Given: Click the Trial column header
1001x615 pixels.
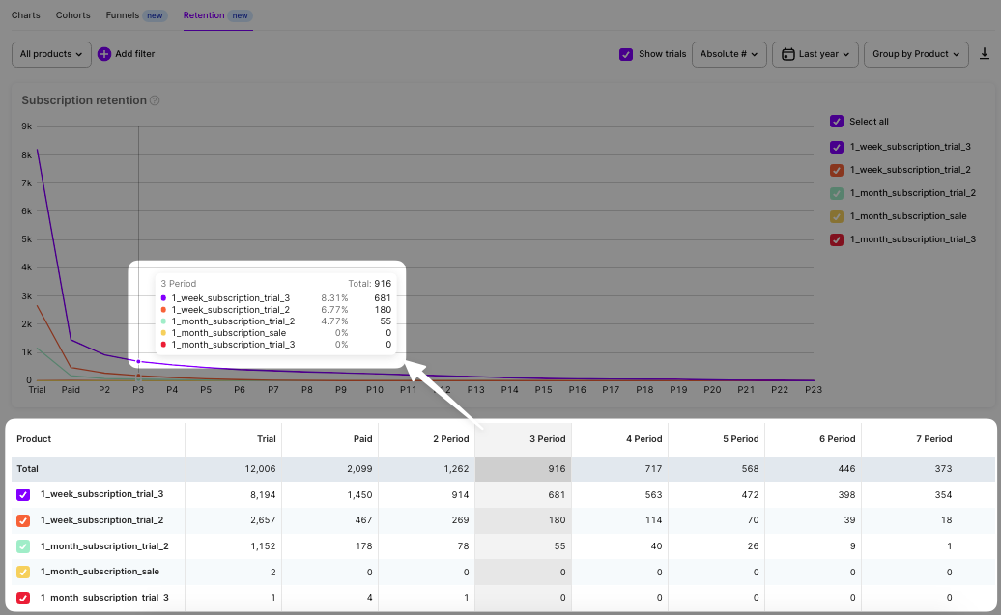Looking at the screenshot, I should [267, 439].
